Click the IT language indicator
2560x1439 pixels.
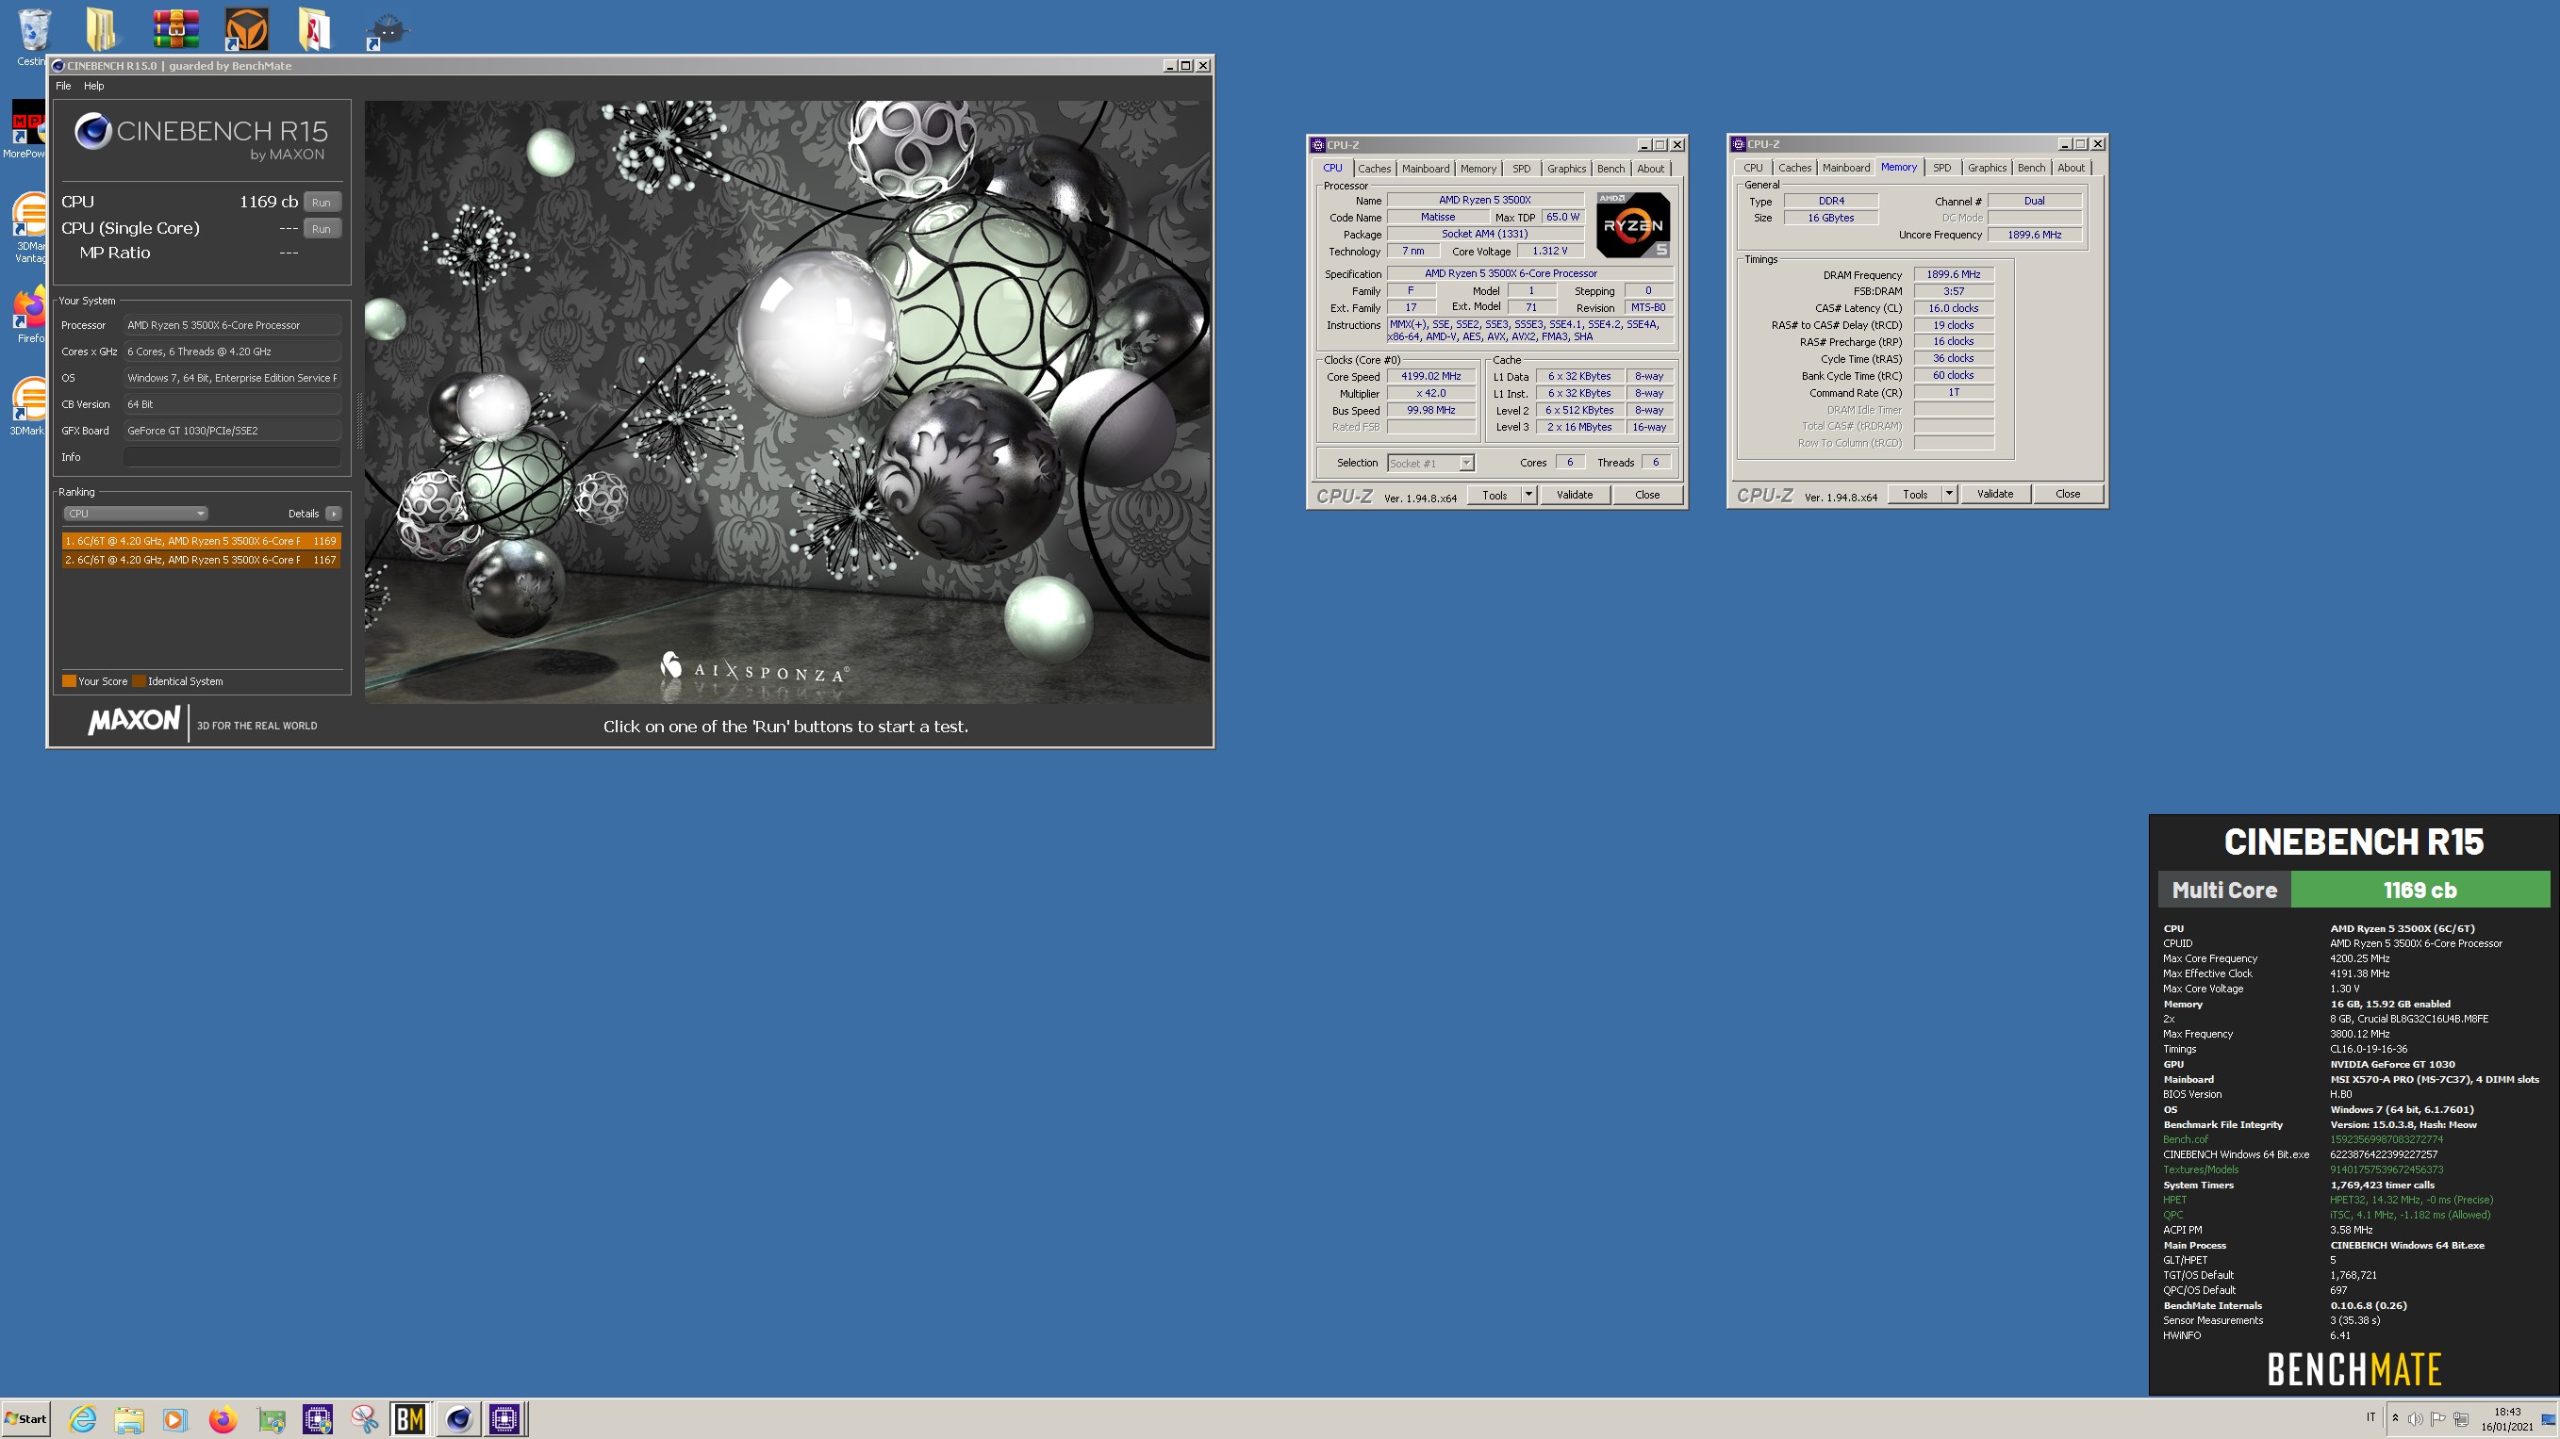pyautogui.click(x=2370, y=1417)
